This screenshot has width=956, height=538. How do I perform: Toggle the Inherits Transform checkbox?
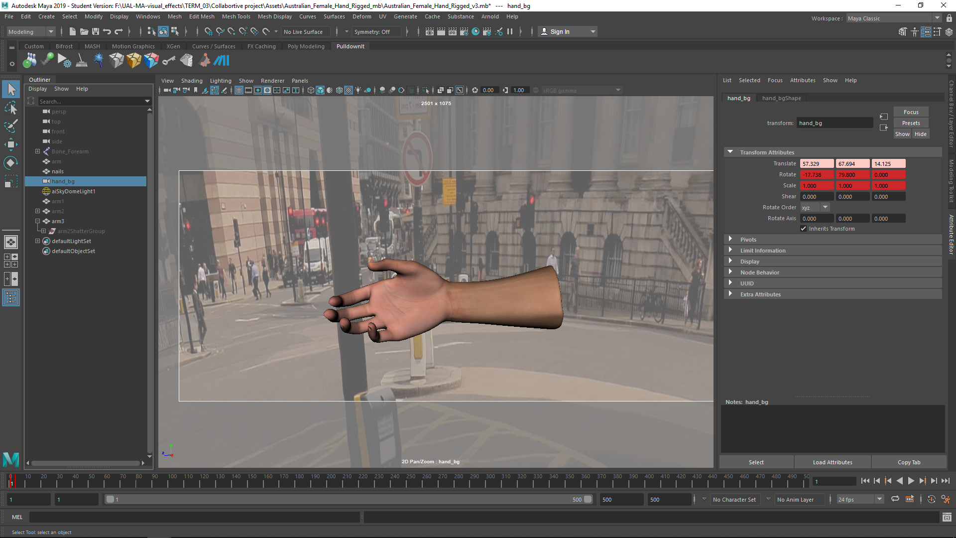(803, 229)
